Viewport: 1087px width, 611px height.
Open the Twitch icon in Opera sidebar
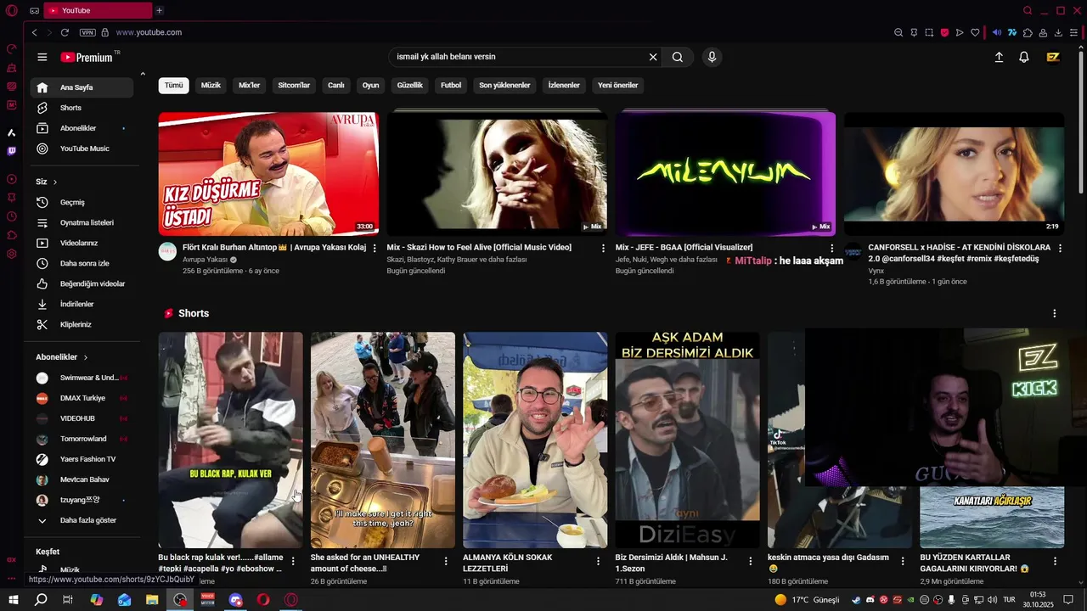click(x=11, y=151)
